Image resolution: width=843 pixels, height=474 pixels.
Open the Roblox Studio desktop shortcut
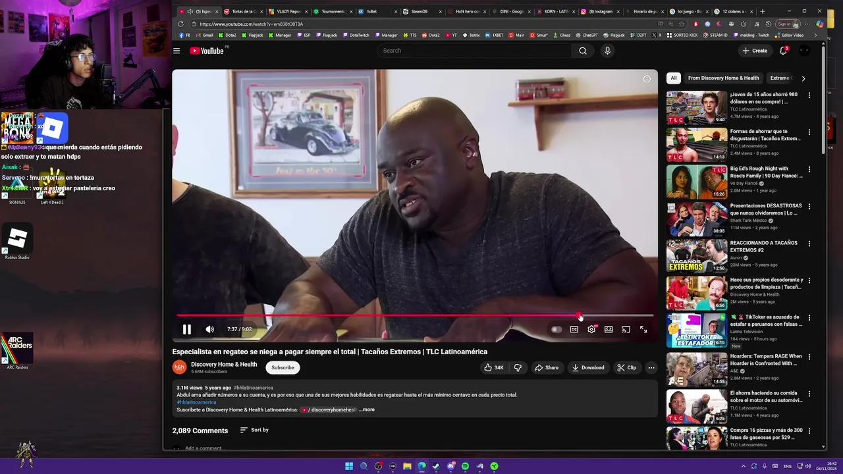(x=17, y=241)
